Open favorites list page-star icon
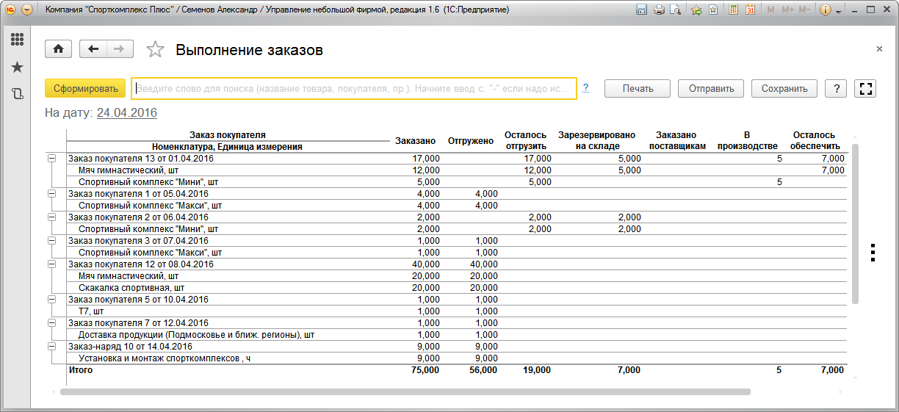Viewport: 899px width, 412px height. [713, 10]
